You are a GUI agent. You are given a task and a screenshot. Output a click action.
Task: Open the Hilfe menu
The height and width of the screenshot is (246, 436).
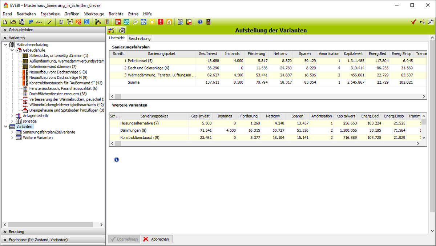[148, 14]
